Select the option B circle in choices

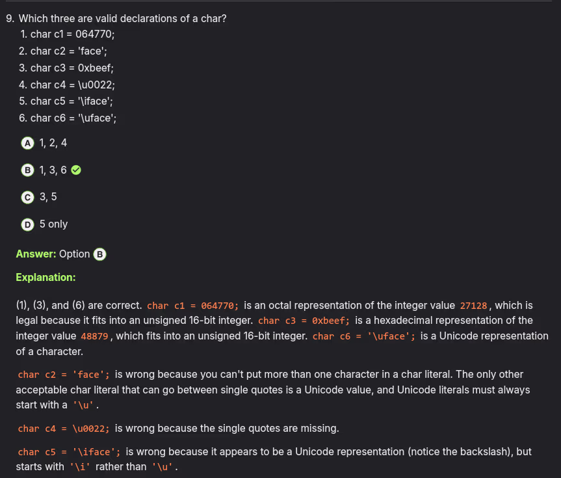pos(27,170)
